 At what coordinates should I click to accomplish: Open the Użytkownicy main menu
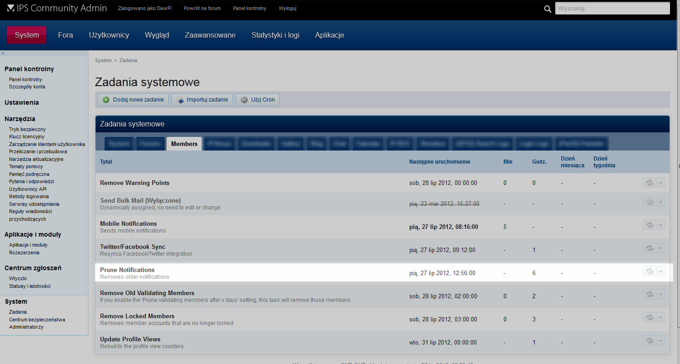tap(109, 35)
